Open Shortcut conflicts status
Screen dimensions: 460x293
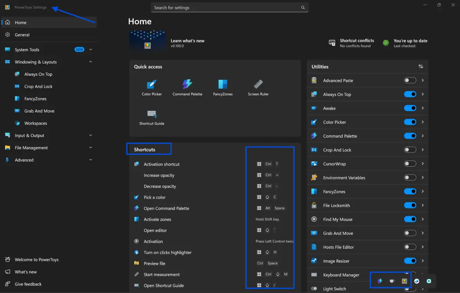point(352,43)
